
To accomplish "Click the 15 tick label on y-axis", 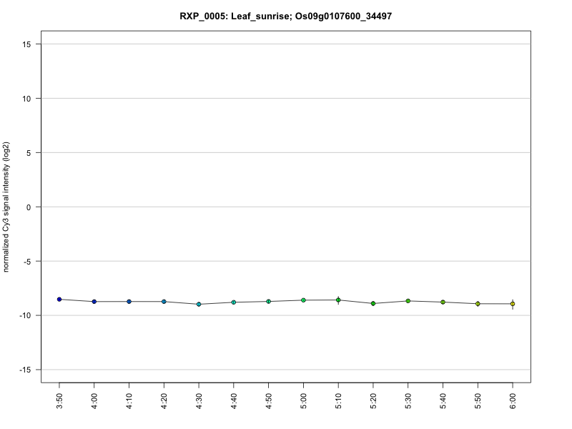I will pyautogui.click(x=26, y=44).
